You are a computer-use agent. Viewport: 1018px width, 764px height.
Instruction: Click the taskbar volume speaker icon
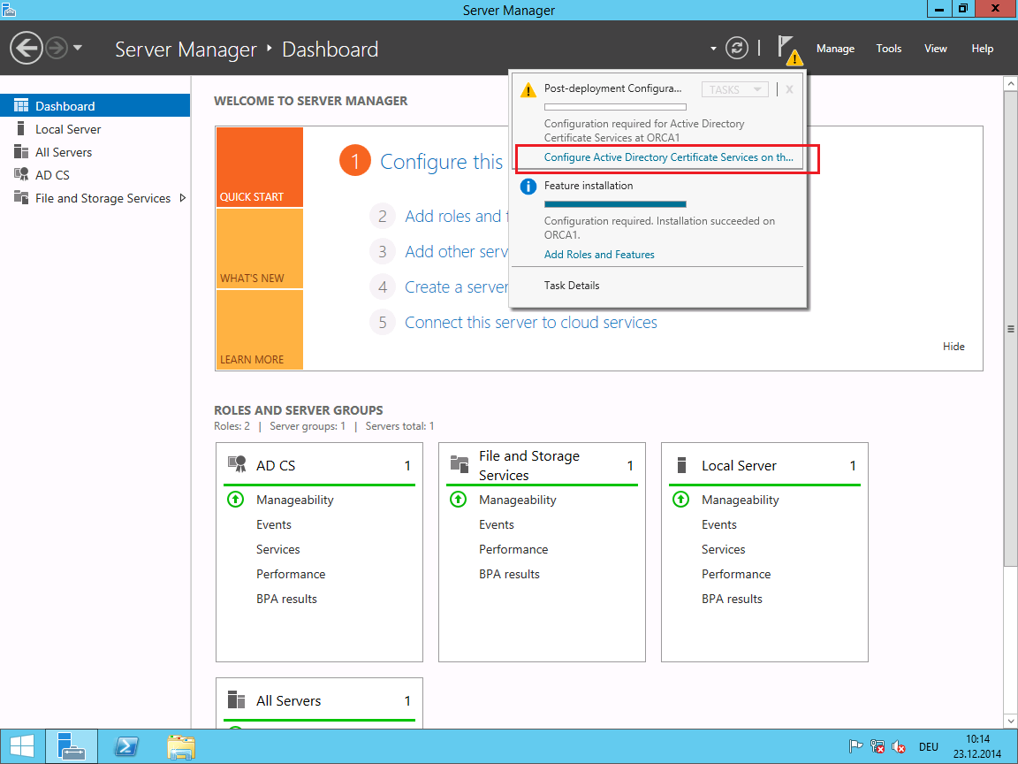pos(899,746)
